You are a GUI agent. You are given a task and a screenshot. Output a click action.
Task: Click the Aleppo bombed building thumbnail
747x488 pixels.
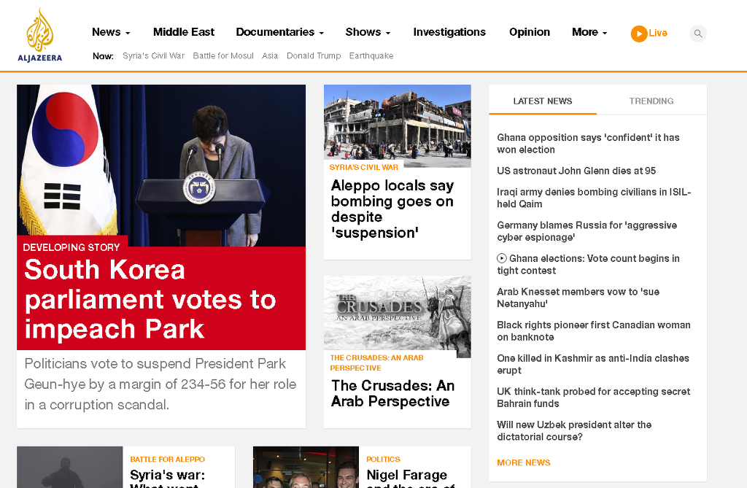pos(398,125)
